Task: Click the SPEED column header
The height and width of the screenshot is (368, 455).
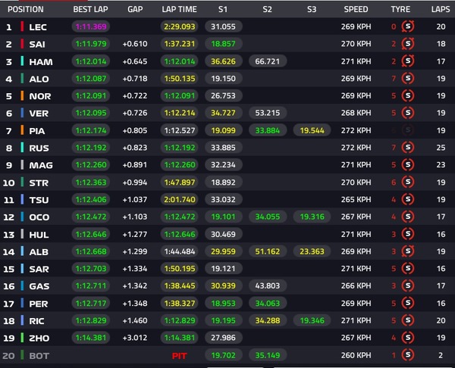Action: (x=356, y=9)
